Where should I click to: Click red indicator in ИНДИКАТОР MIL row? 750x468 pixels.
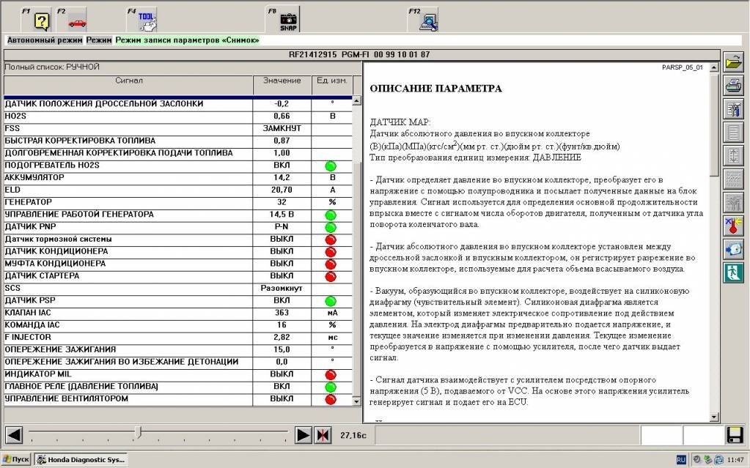pyautogui.click(x=331, y=375)
